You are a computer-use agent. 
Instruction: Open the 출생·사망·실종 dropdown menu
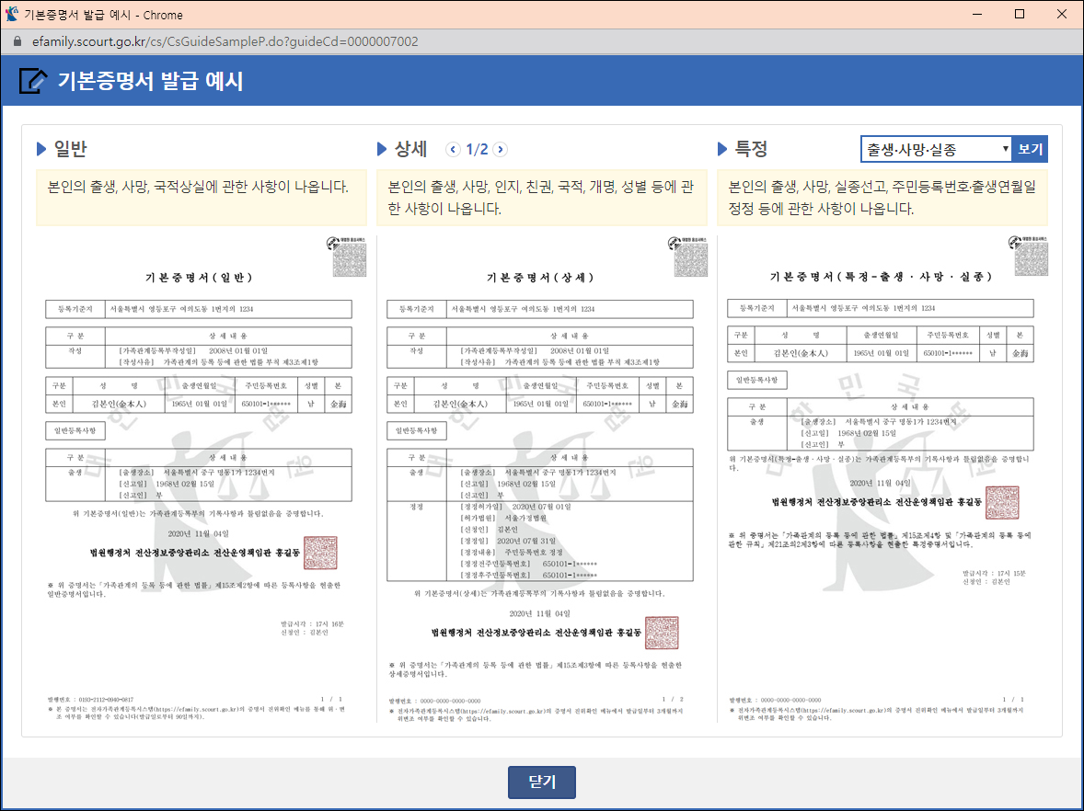pyautogui.click(x=933, y=148)
